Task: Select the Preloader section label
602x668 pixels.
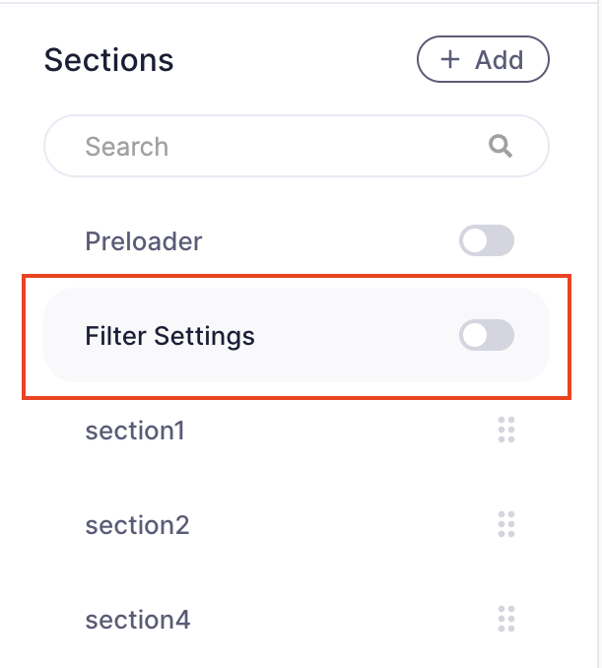Action: 144,241
